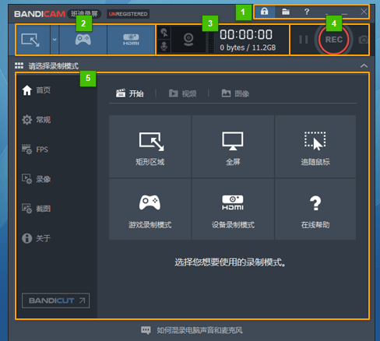
Task: Start recording with the REC button
Action: pyautogui.click(x=334, y=40)
